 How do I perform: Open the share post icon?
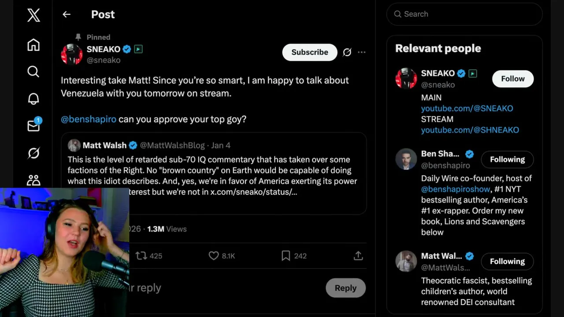(358, 256)
